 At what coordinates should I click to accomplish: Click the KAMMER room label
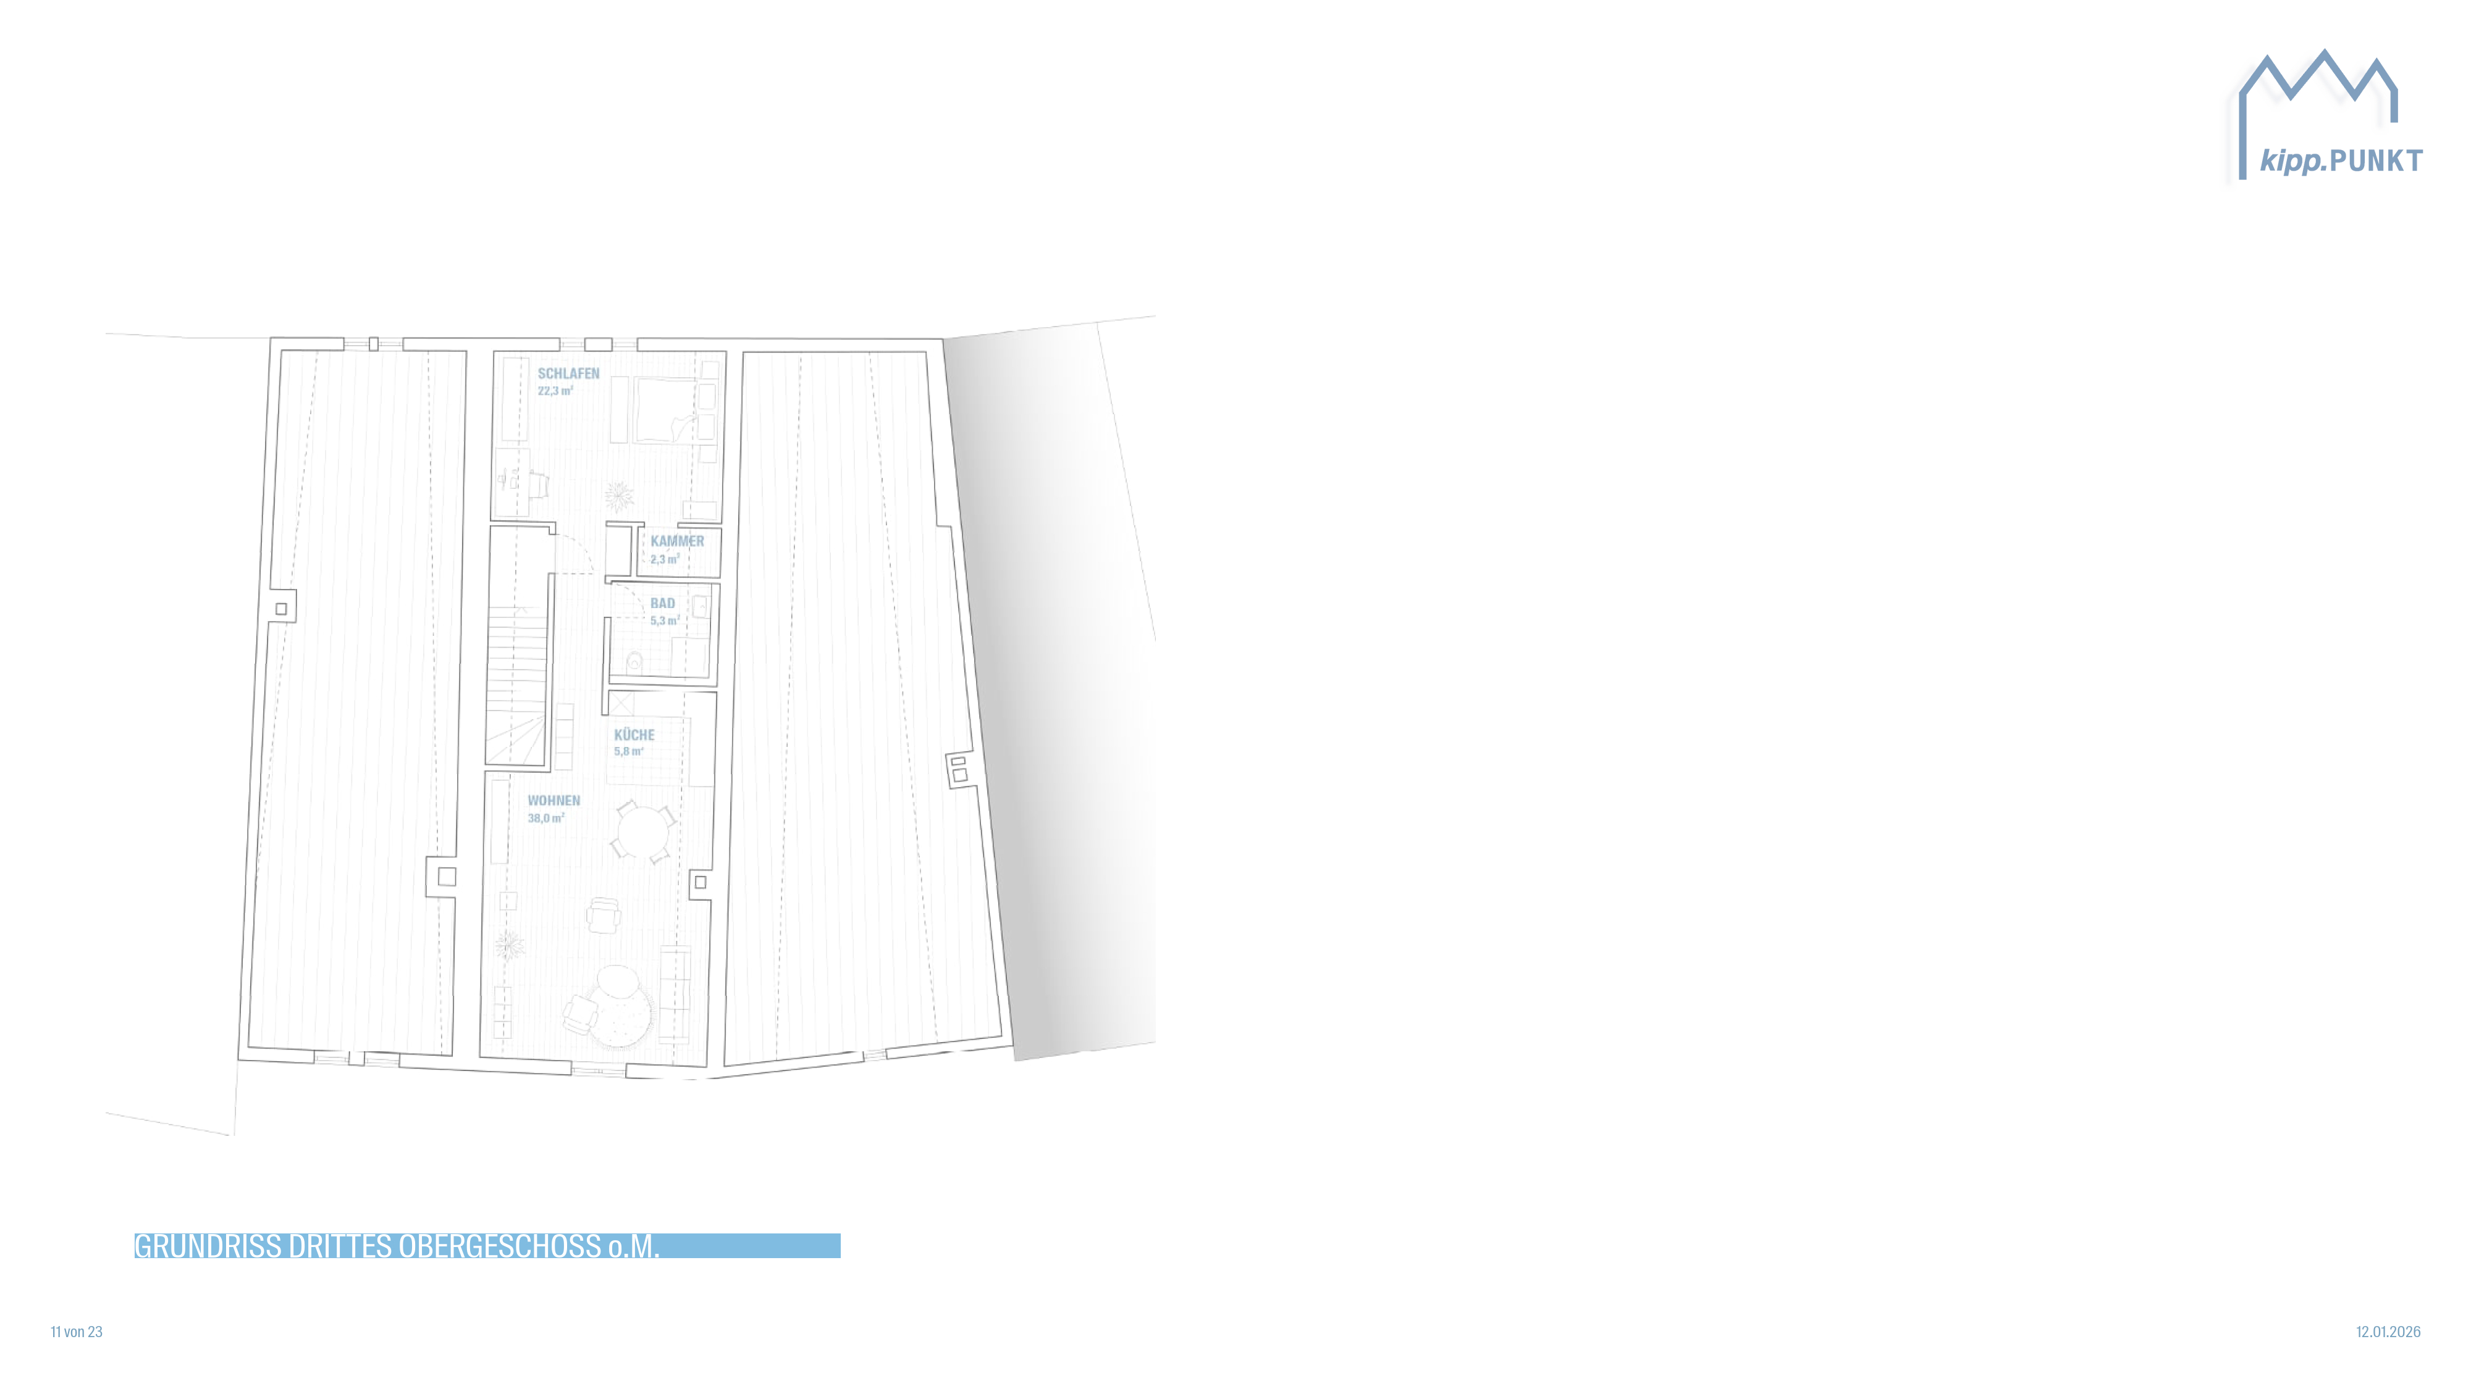click(677, 541)
